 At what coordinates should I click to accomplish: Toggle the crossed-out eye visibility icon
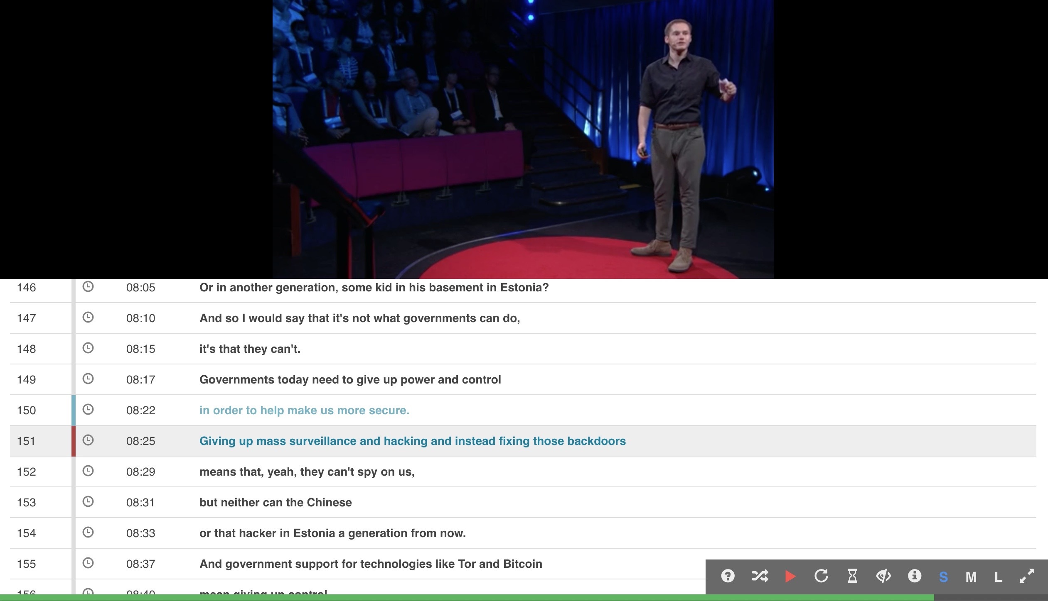click(x=883, y=576)
